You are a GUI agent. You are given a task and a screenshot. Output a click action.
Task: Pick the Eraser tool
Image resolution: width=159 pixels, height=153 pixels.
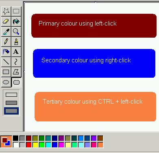(x=6, y=21)
